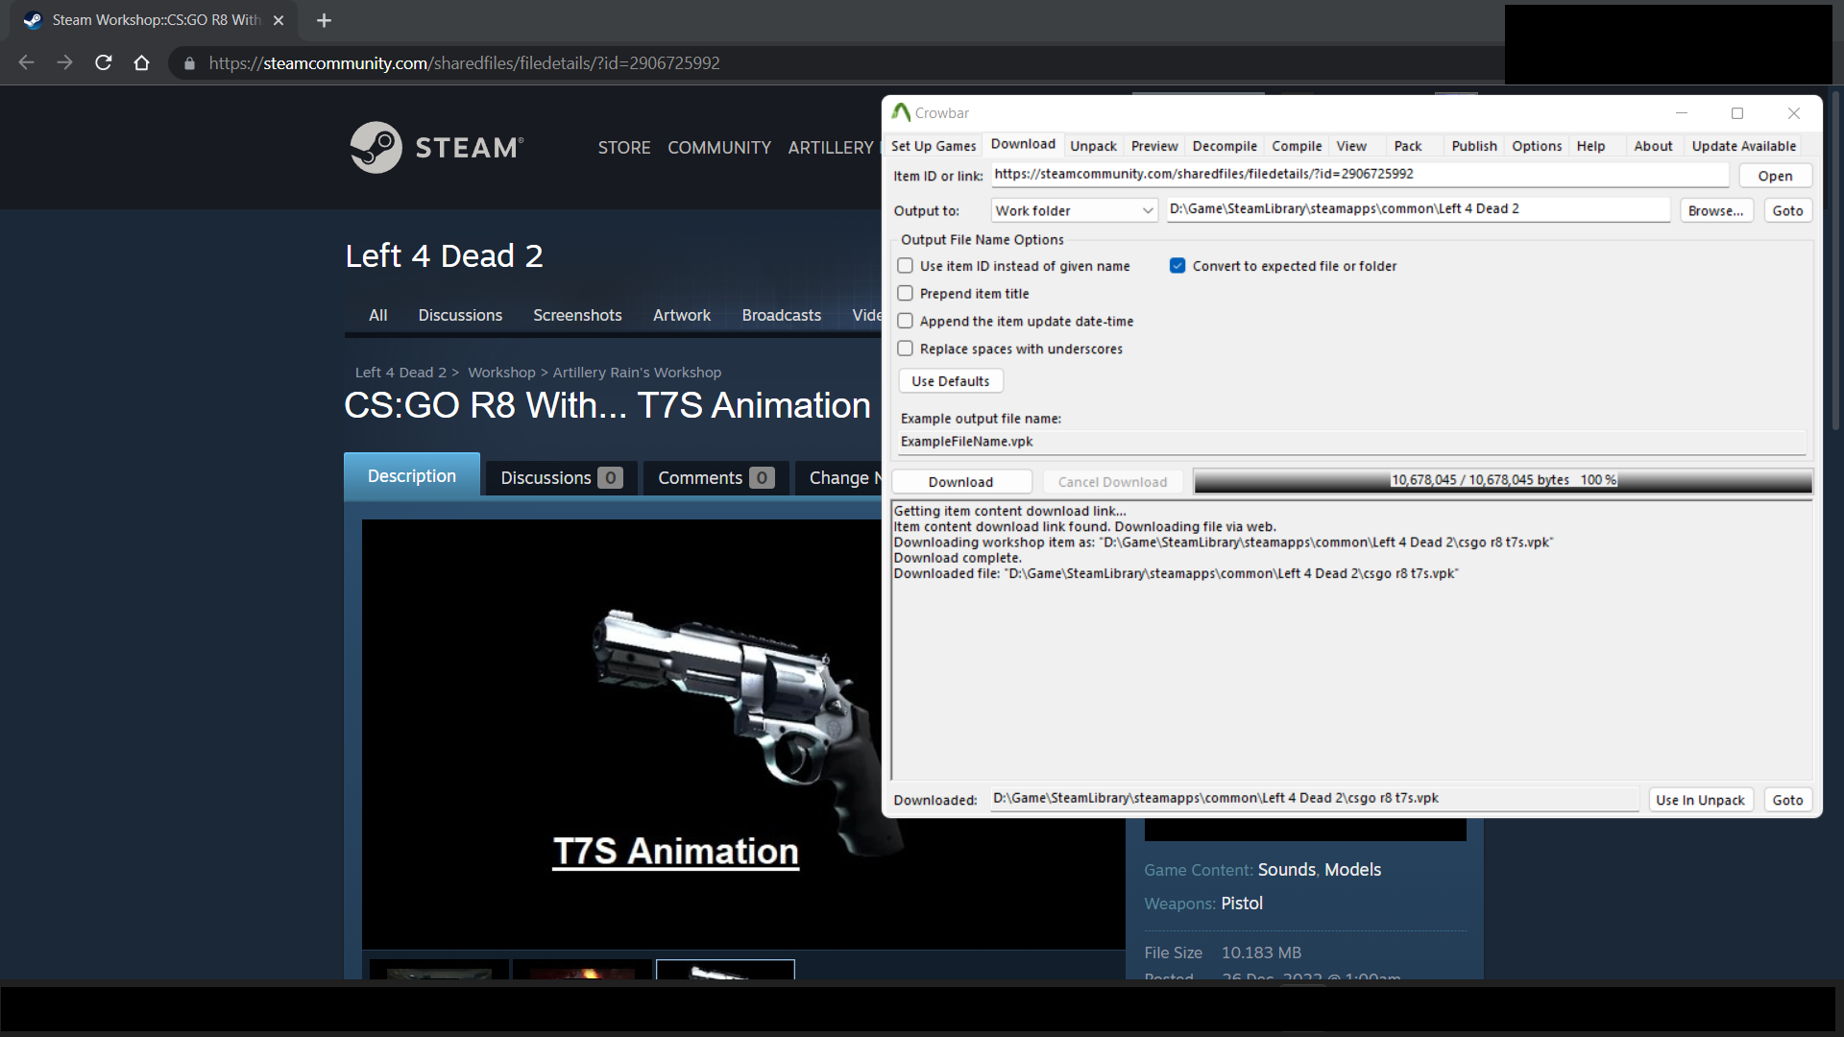Click the Item ID or link field
The height and width of the screenshot is (1037, 1844).
coord(1359,175)
